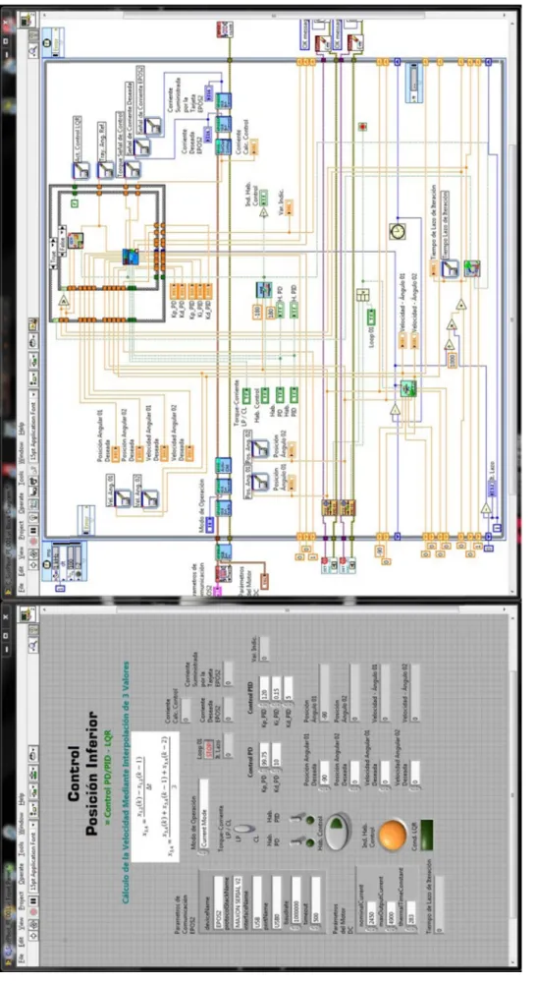Open the Front Panel Tools menu
This screenshot has width=535, height=984.
pyautogui.click(x=22, y=848)
